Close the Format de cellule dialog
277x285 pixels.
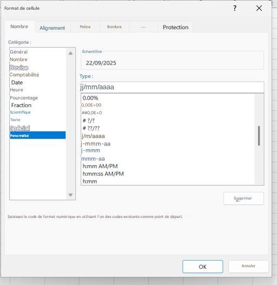coord(259,8)
